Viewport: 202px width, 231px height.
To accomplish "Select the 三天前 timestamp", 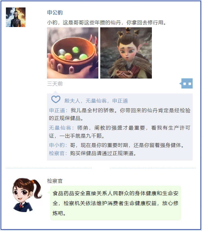I will 55,84.
